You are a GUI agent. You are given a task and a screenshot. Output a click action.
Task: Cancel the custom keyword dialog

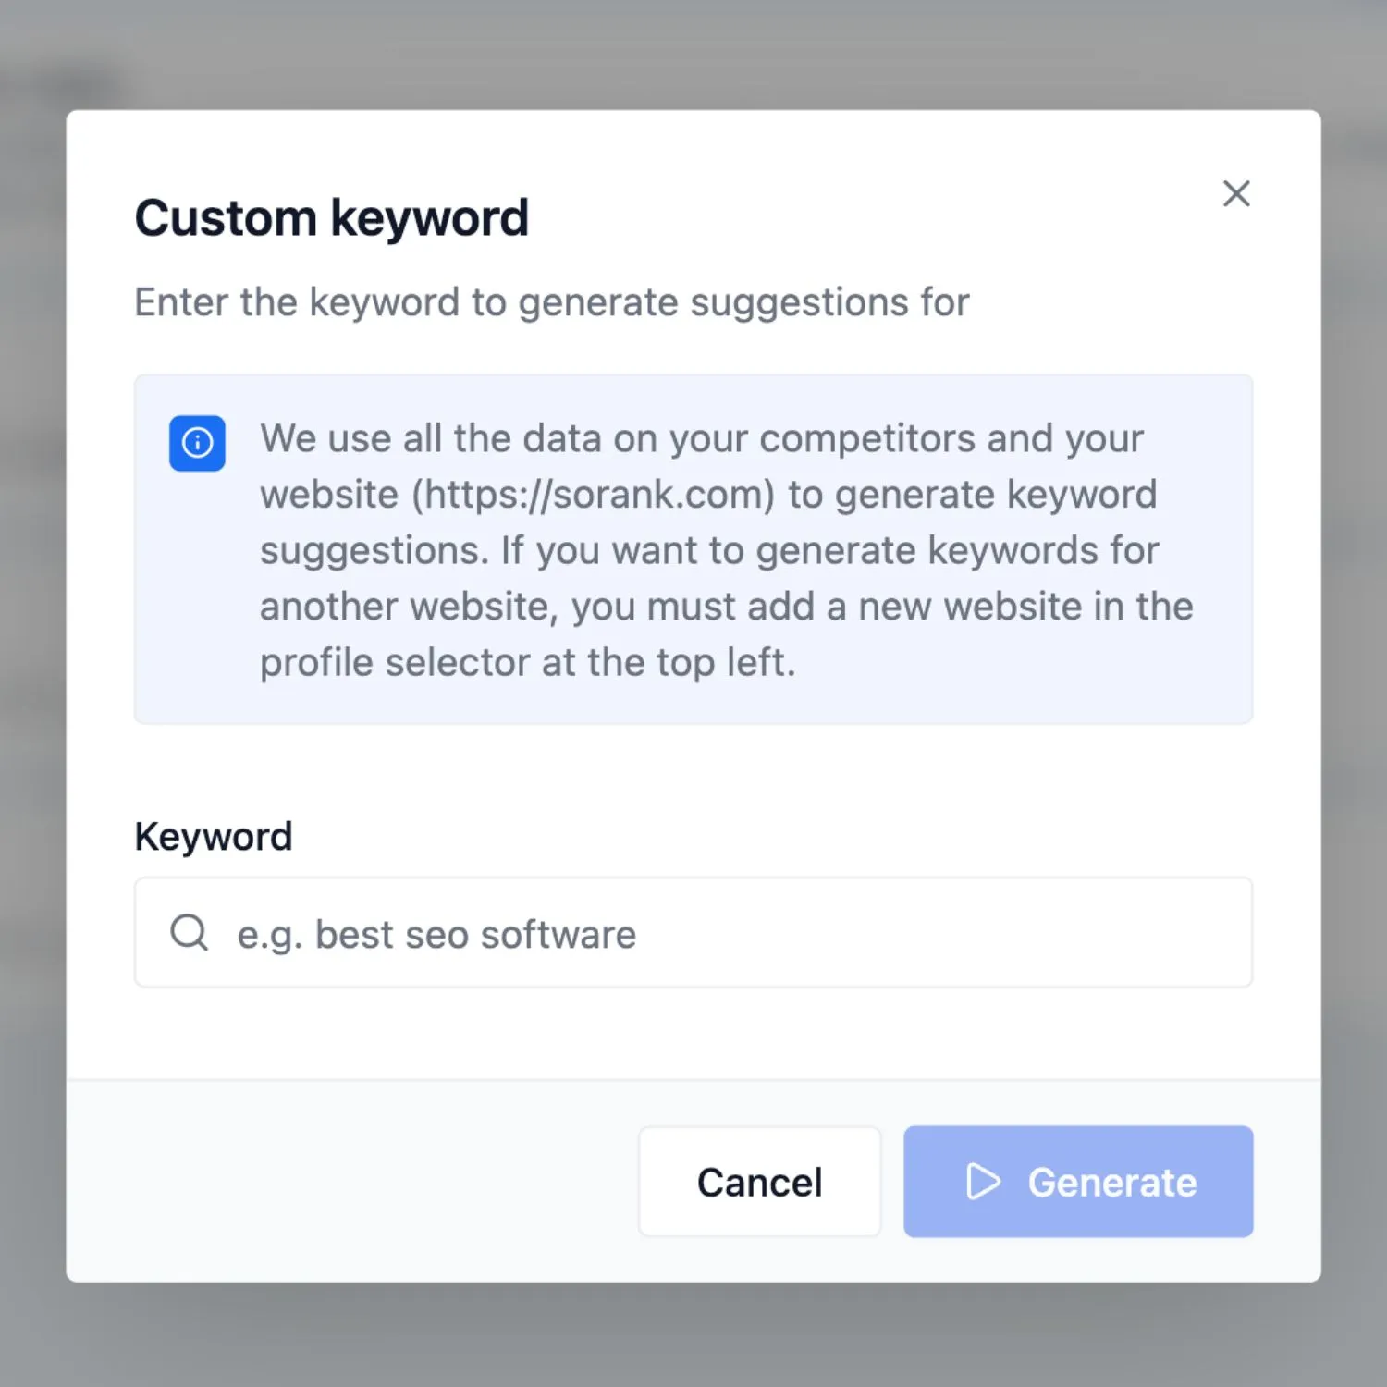point(759,1182)
